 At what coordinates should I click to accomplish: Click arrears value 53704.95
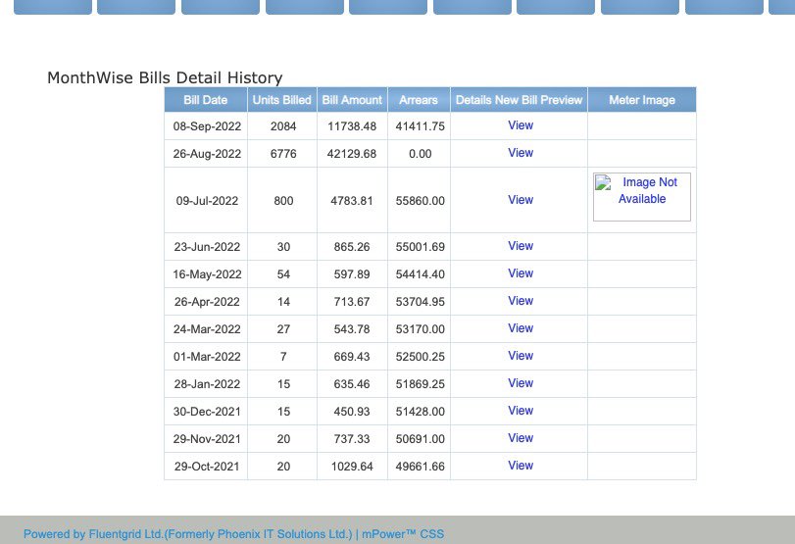[420, 302]
